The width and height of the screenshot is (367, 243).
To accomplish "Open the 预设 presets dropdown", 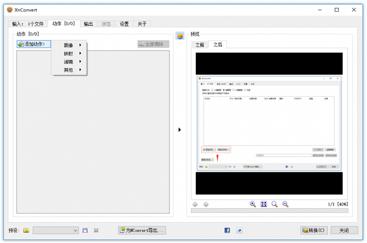I will (x=56, y=230).
